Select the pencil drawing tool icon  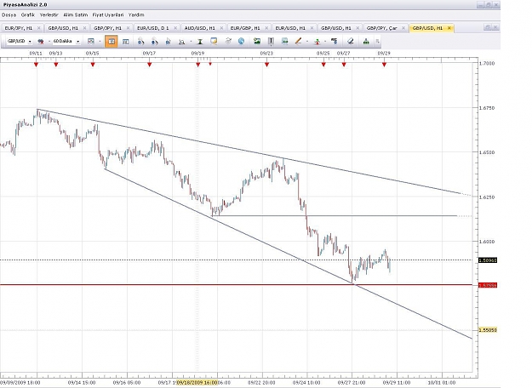click(x=298, y=42)
